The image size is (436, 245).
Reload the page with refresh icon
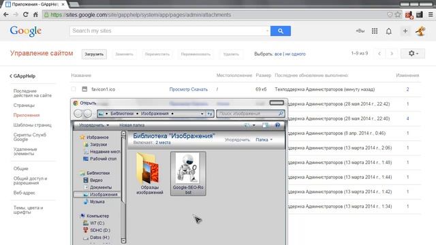26,15
